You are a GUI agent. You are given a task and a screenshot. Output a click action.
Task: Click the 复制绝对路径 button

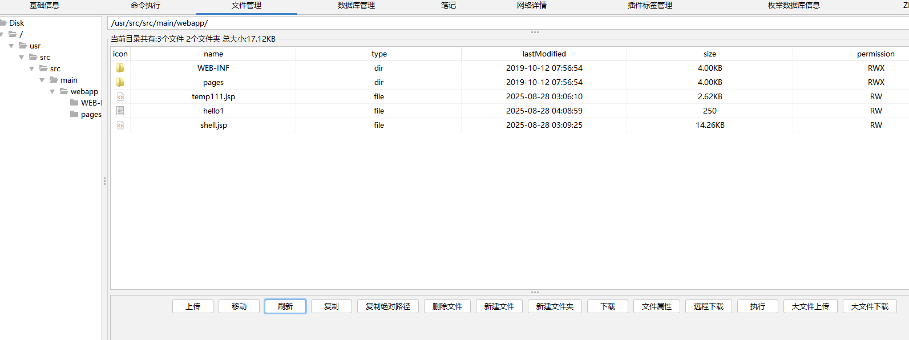[388, 306]
